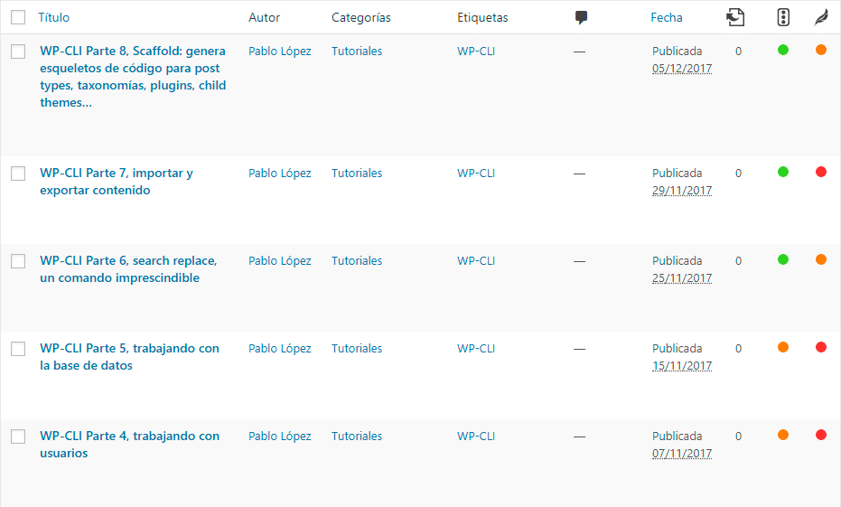This screenshot has width=841, height=507.
Task: Click the readability feather column icon
Action: click(821, 17)
